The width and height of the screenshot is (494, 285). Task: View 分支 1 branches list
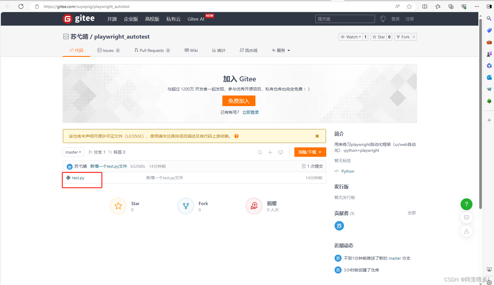(97, 152)
